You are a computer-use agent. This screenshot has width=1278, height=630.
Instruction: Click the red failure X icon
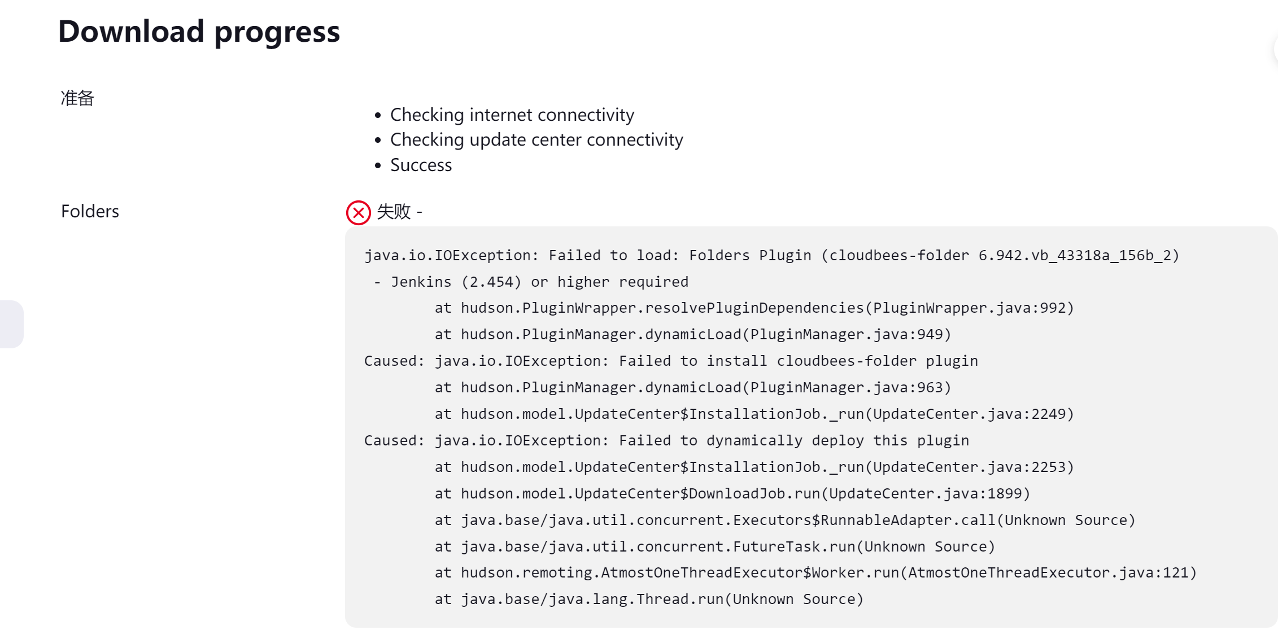coord(358,213)
